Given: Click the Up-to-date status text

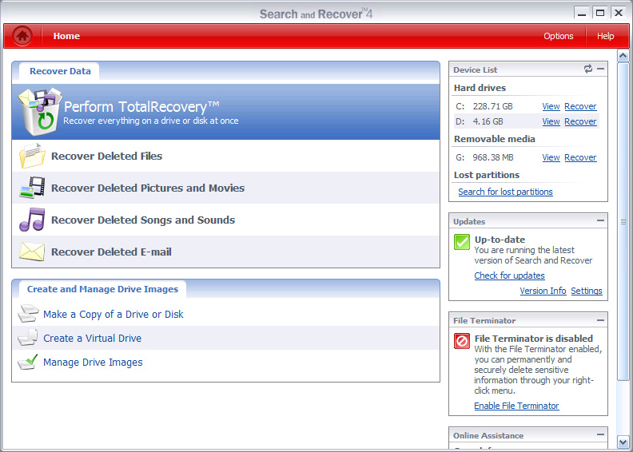Looking at the screenshot, I should [x=500, y=240].
